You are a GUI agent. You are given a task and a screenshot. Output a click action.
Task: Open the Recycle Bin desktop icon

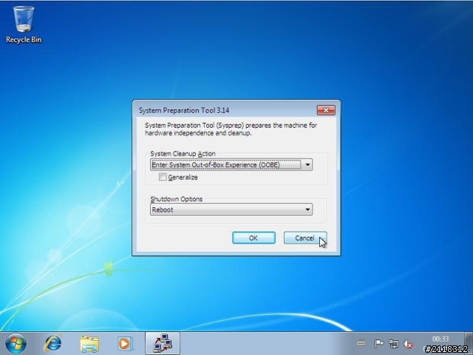(x=24, y=24)
